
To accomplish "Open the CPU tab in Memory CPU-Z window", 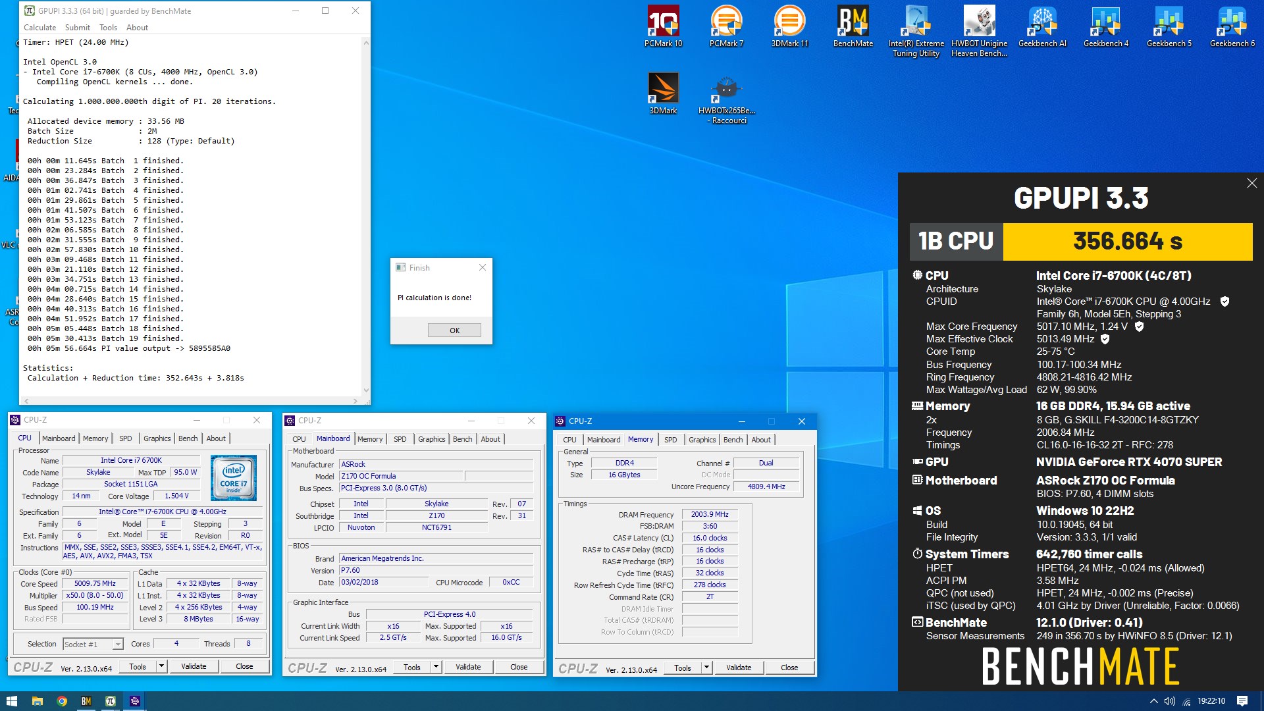I will click(x=569, y=440).
